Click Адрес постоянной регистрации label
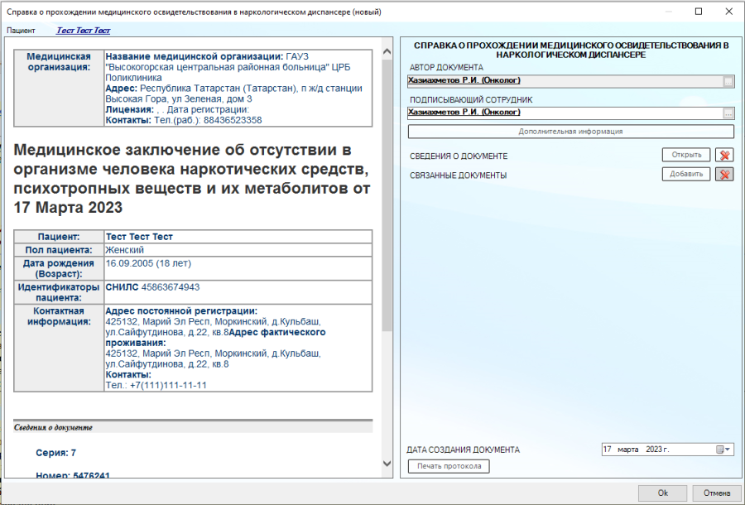 tap(181, 311)
